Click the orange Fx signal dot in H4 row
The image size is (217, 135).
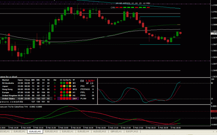coord(70,96)
